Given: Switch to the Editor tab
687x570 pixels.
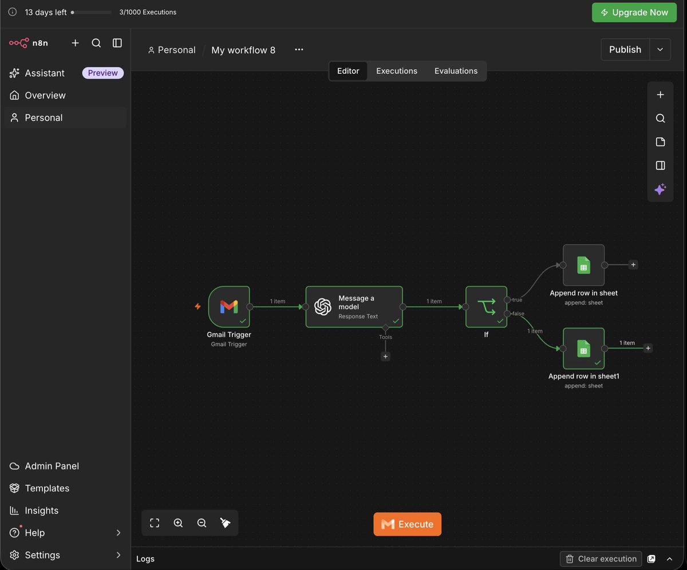Looking at the screenshot, I should pyautogui.click(x=348, y=71).
